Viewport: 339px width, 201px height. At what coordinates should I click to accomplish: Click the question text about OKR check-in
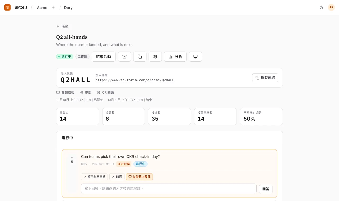tap(121, 157)
